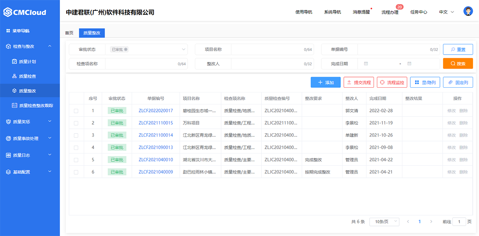Click the 整改人 input field
The height and width of the screenshot is (236, 479).
pos(272,63)
